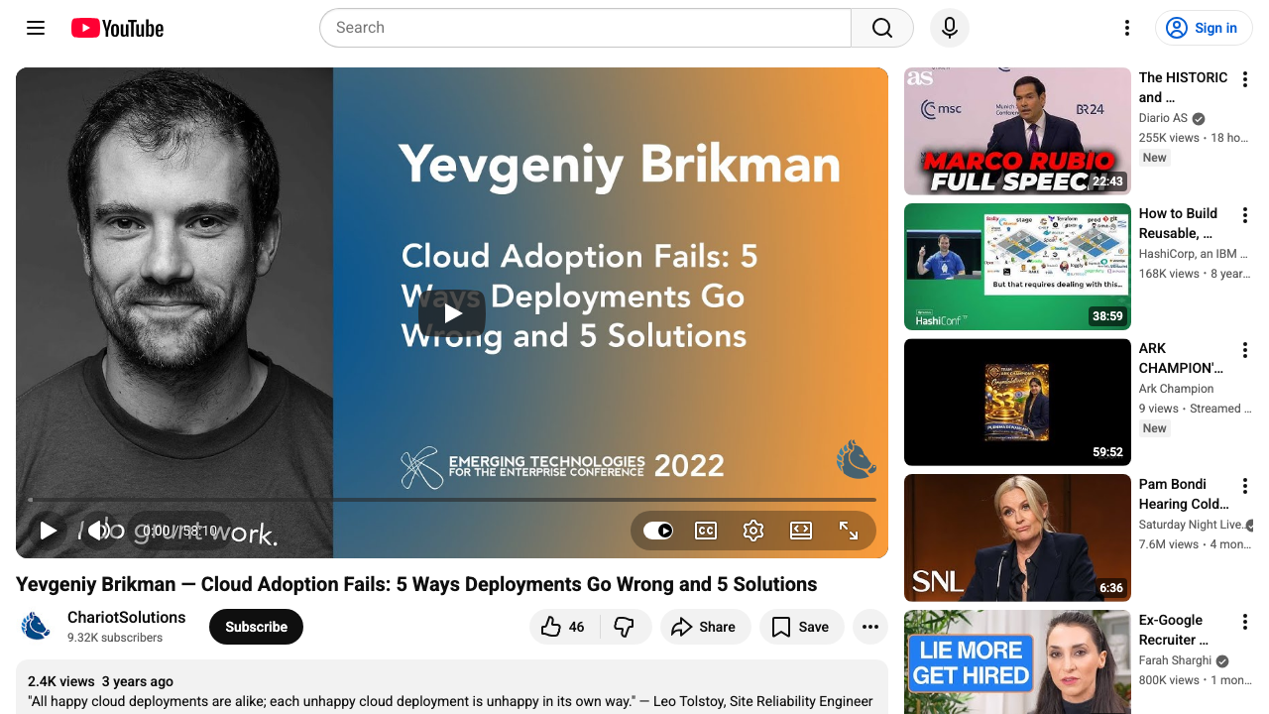Play the video with center play button
Image resolution: width=1269 pixels, height=714 pixels.
click(452, 313)
